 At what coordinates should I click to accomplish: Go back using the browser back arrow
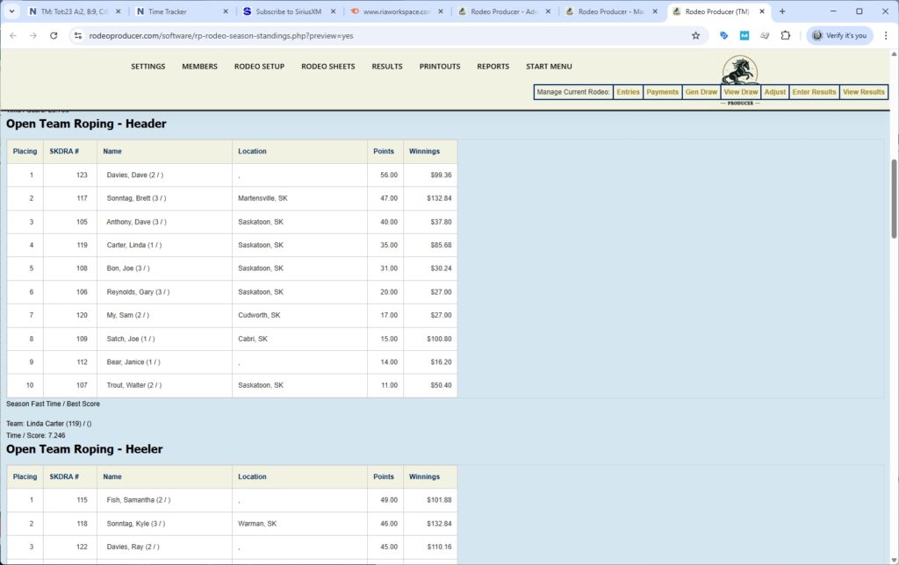(12, 36)
